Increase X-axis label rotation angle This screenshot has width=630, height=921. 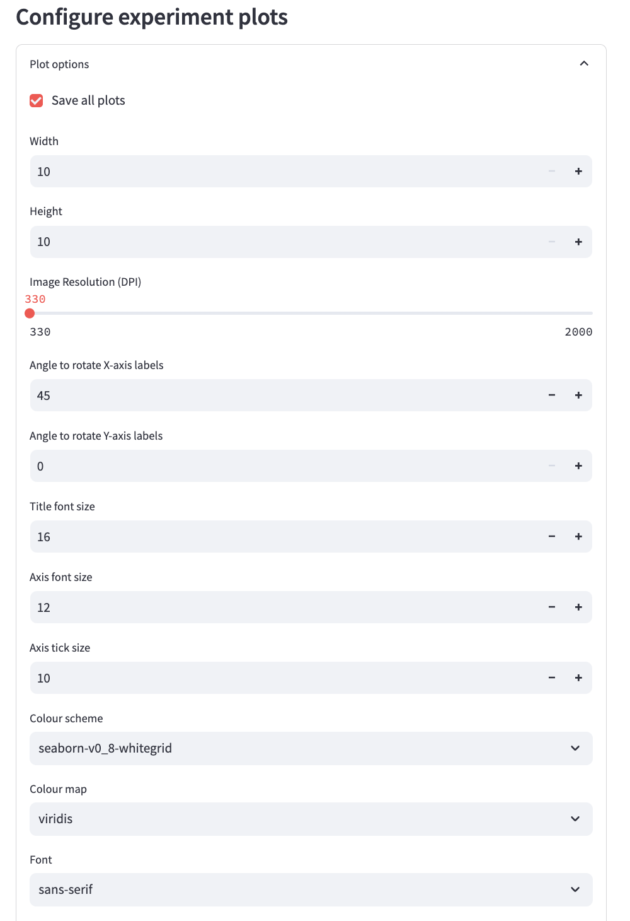[578, 396]
